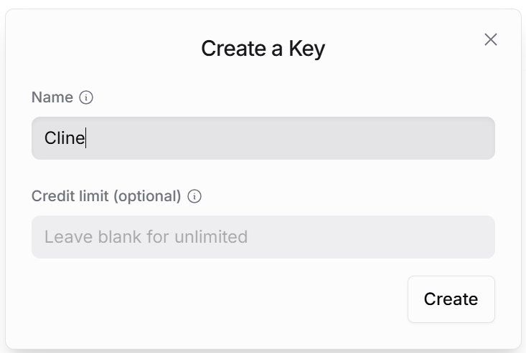This screenshot has height=353, width=526.
Task: Click the "Credit limit (optional)" label
Action: pos(106,196)
